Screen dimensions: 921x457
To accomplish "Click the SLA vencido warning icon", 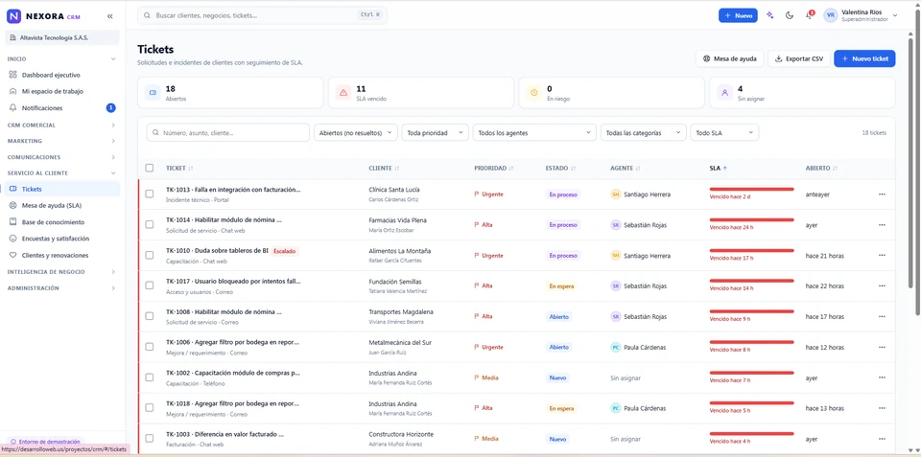I will click(x=343, y=93).
